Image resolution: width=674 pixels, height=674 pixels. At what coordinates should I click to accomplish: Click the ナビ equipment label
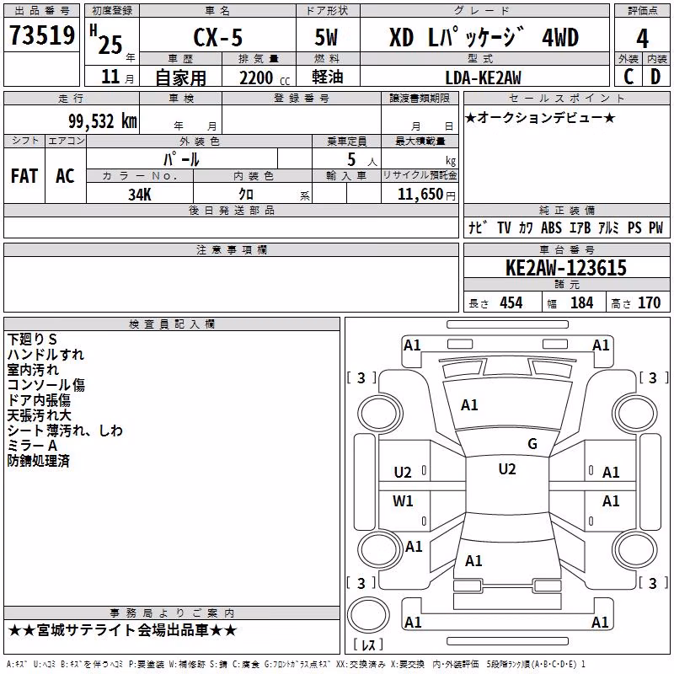[478, 227]
